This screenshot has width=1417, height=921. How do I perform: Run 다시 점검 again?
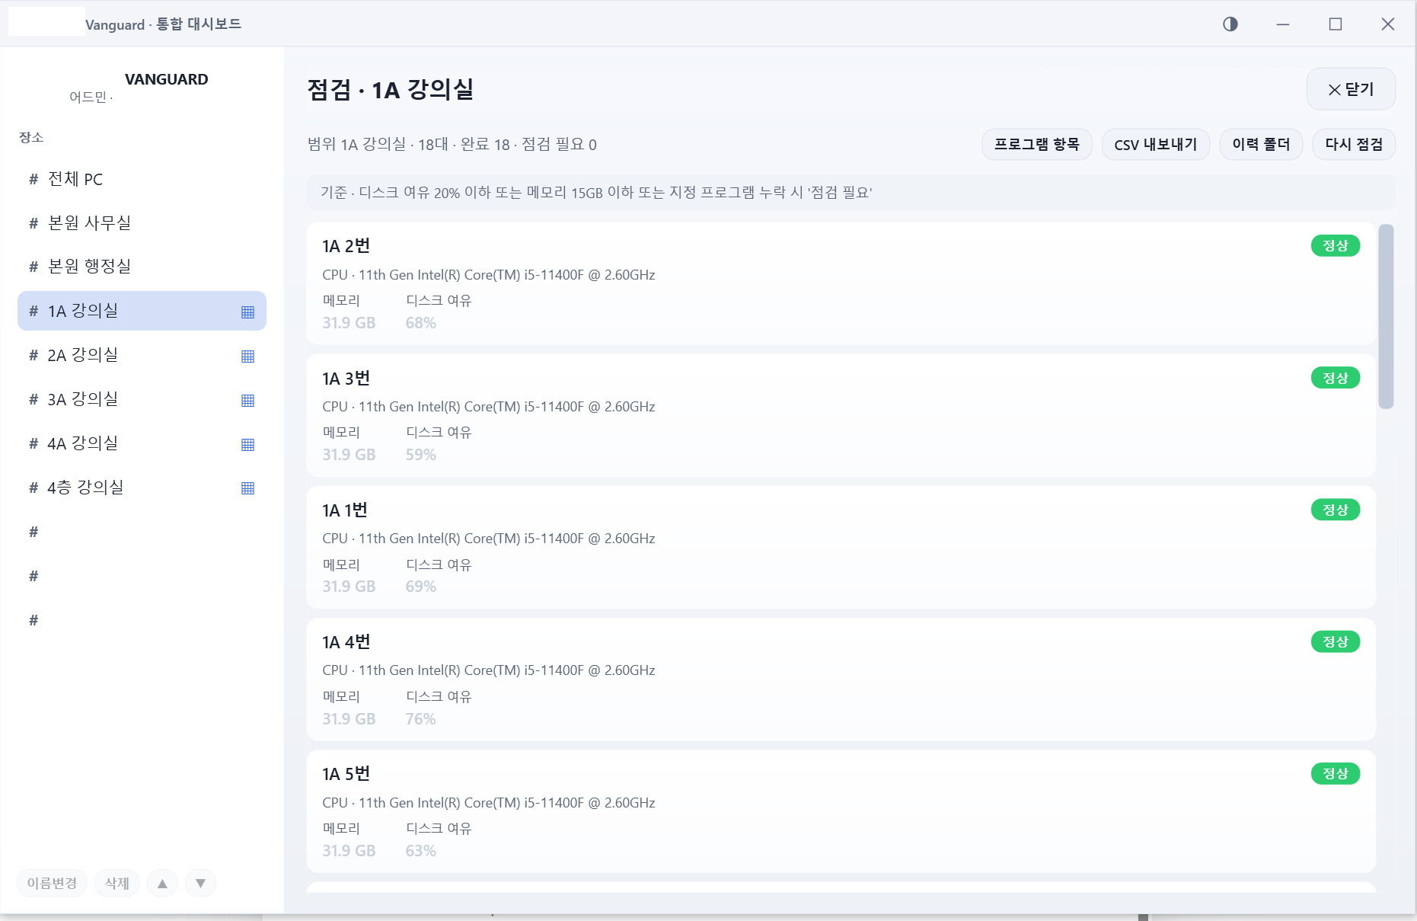coord(1354,144)
